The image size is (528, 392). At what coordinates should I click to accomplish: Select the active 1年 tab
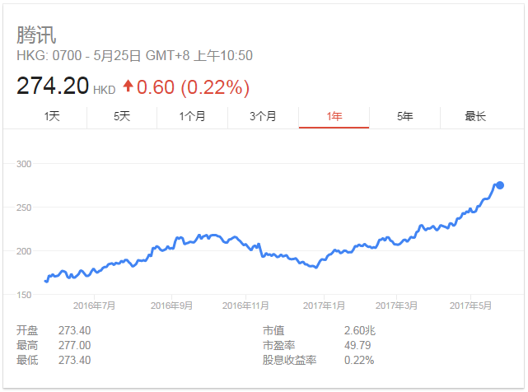334,116
